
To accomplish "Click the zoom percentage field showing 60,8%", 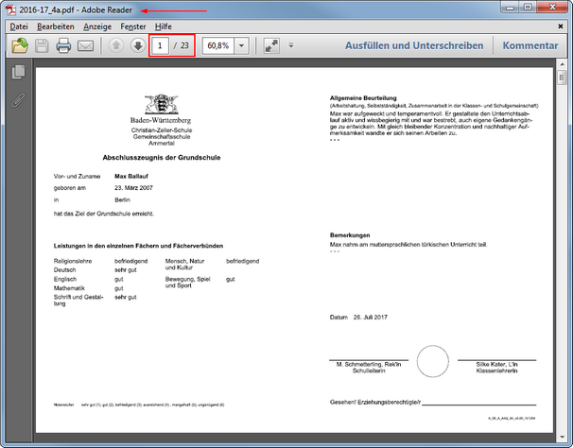I will click(217, 45).
